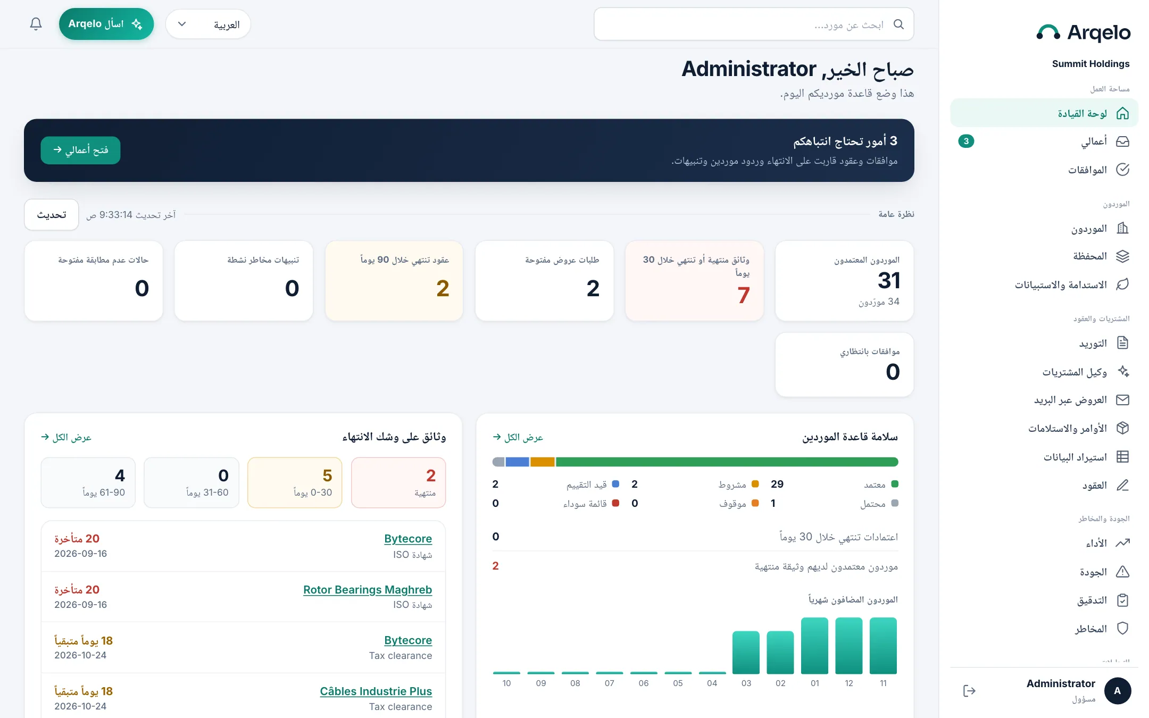Open استيراد البيانات table icon
This screenshot has height=718, width=1149.
tap(1122, 457)
